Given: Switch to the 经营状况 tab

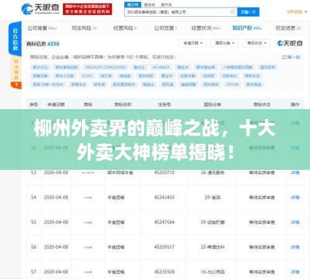Looking at the screenshot, I should (206, 28).
